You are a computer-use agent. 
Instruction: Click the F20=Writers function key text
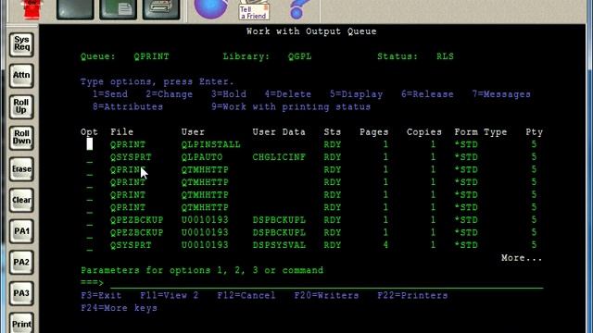tap(327, 296)
